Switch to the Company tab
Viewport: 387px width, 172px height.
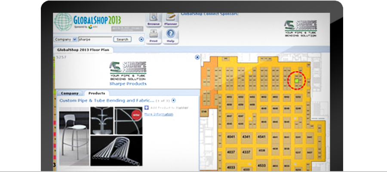70,93
